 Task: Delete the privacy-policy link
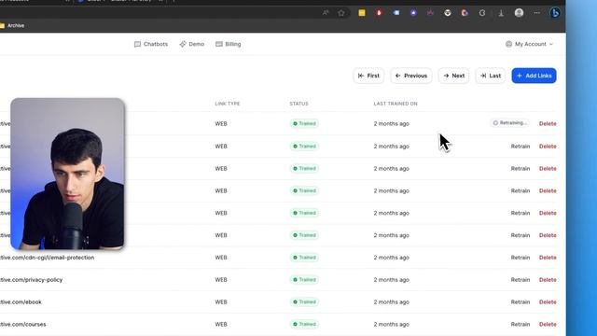[x=548, y=280]
